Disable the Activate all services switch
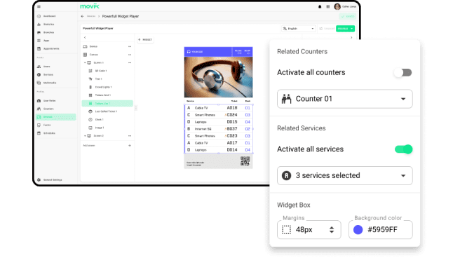460x258 pixels. pos(403,149)
